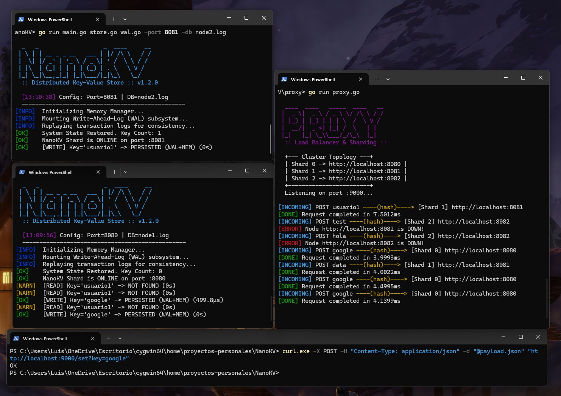Click 'NanoKV Shard is ONLINE on port :8081'
Screen dimensions: 561x396
[103, 140]
